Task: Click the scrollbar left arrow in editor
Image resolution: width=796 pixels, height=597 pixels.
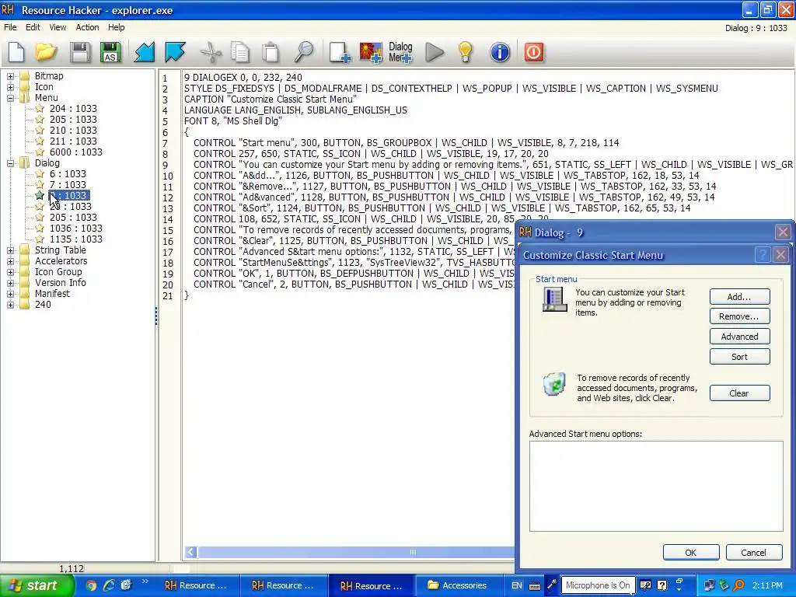Action: point(191,552)
